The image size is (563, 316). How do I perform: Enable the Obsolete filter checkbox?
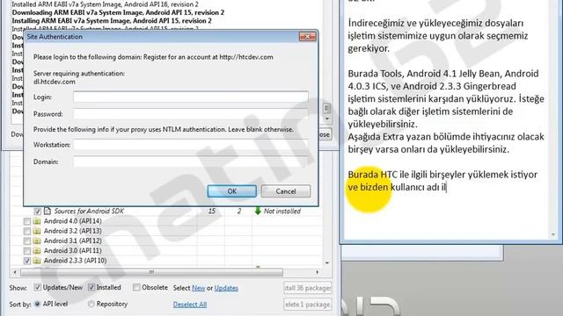click(136, 287)
